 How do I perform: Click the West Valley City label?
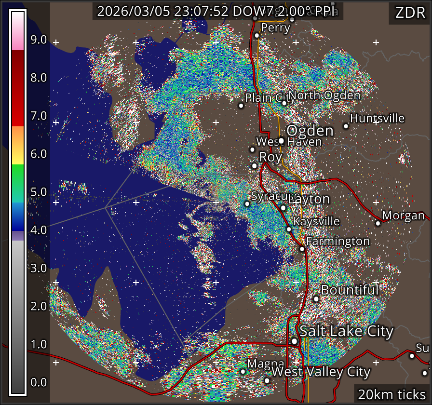(321, 372)
